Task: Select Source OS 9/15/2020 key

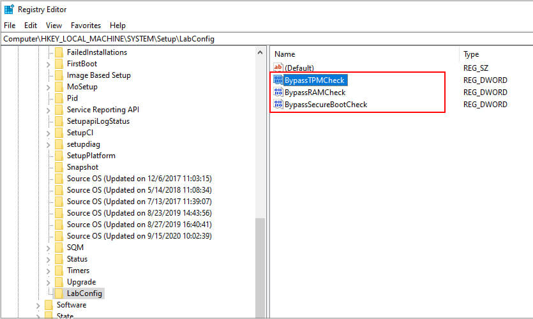Action: pyautogui.click(x=139, y=236)
